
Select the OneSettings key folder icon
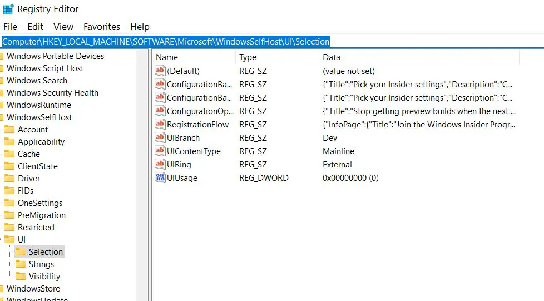tap(9, 203)
